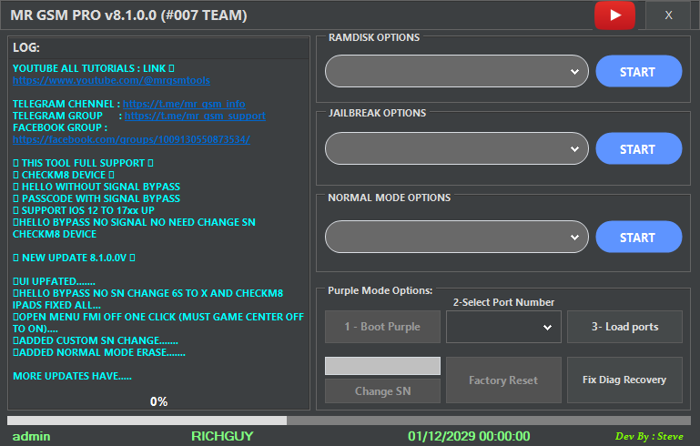Open the t.me/mr_gsm_info Telegram channel link
Viewport: 700px width, 446px height.
[184, 104]
